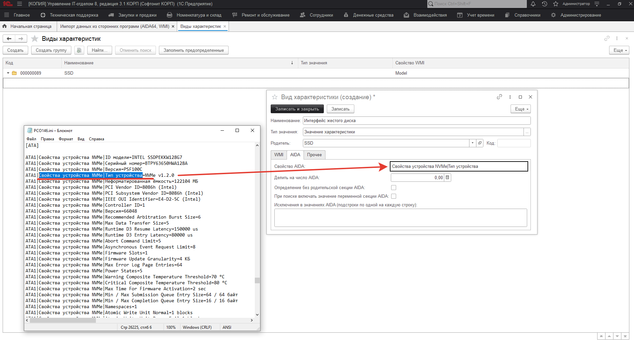This screenshot has height=342, width=634.
Task: Click Записать и закрыть button
Action: point(297,109)
